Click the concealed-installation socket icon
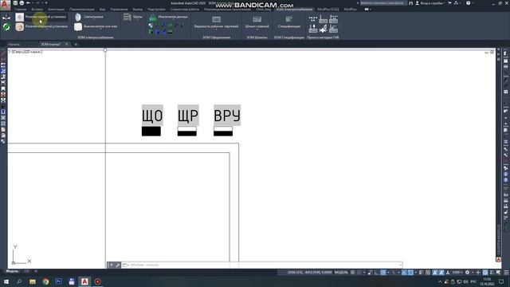This screenshot has height=287, width=510. (19, 18)
